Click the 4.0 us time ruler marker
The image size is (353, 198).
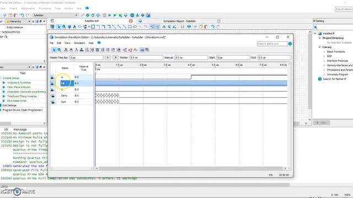(x=191, y=65)
